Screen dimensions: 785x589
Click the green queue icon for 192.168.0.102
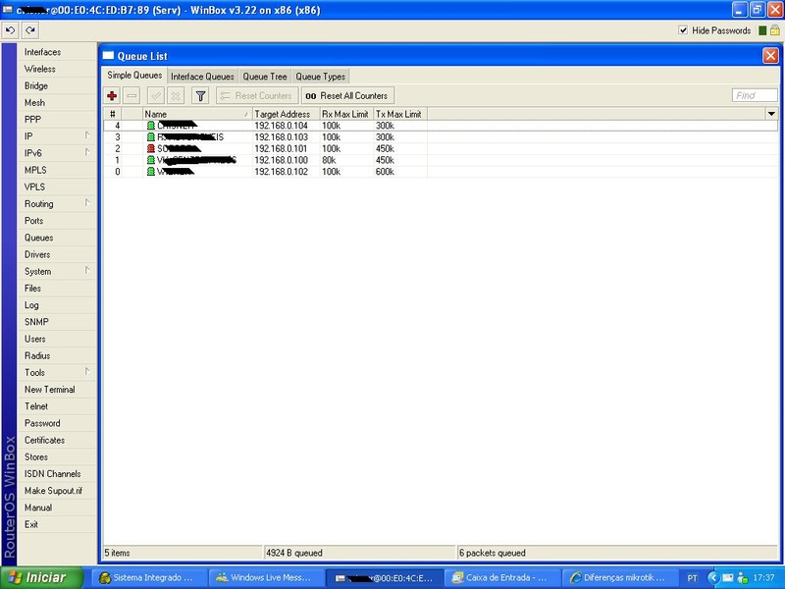click(151, 172)
